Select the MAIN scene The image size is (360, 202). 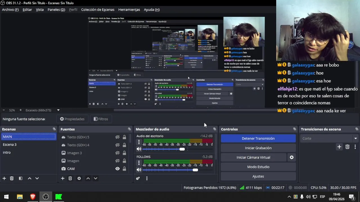click(28, 137)
